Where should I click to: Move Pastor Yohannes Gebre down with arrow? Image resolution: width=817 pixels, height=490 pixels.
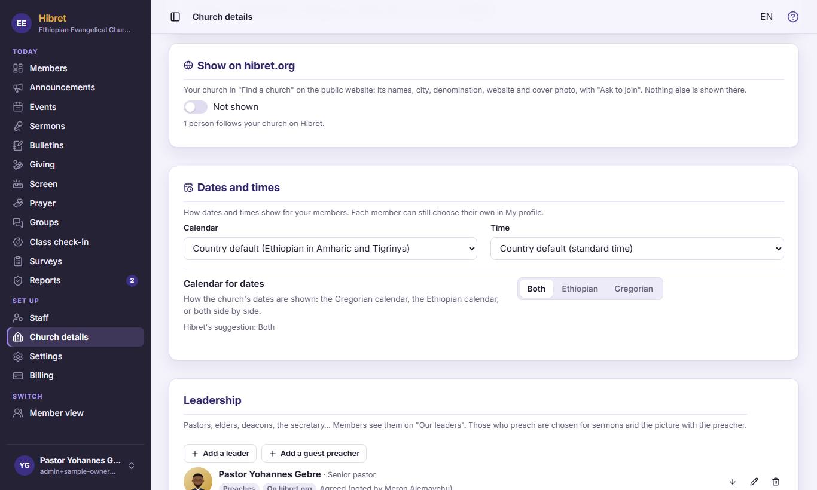[x=733, y=482]
